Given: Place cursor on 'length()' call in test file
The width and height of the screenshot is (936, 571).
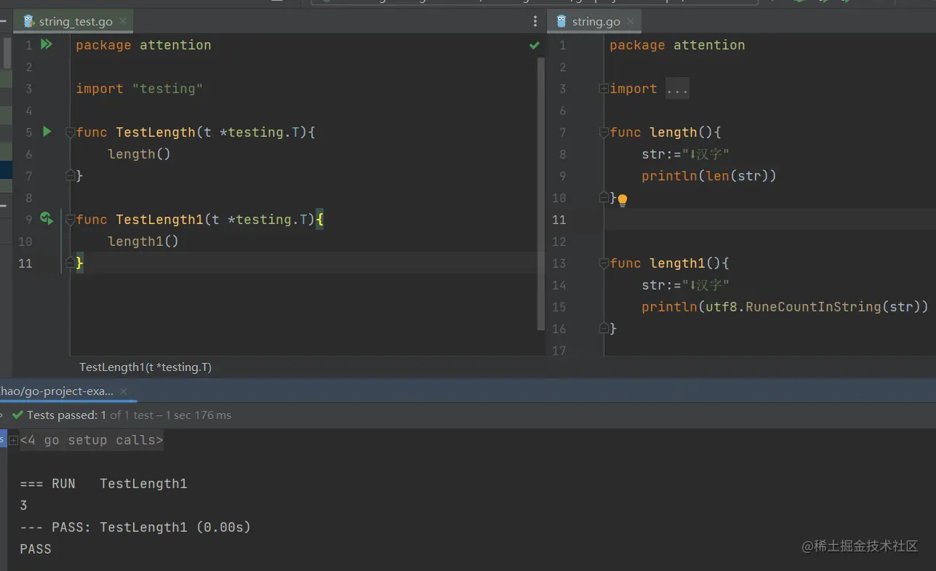Looking at the screenshot, I should pos(139,154).
